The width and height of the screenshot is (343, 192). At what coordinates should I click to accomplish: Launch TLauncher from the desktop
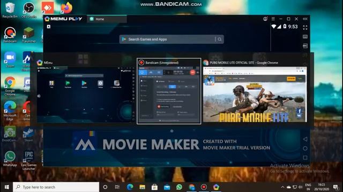pos(28,35)
